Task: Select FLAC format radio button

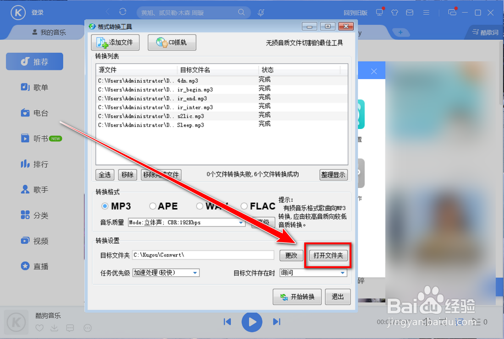Action: tap(244, 206)
